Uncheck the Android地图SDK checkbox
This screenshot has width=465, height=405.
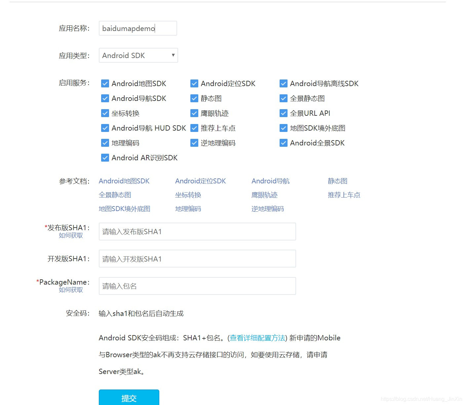tap(105, 83)
